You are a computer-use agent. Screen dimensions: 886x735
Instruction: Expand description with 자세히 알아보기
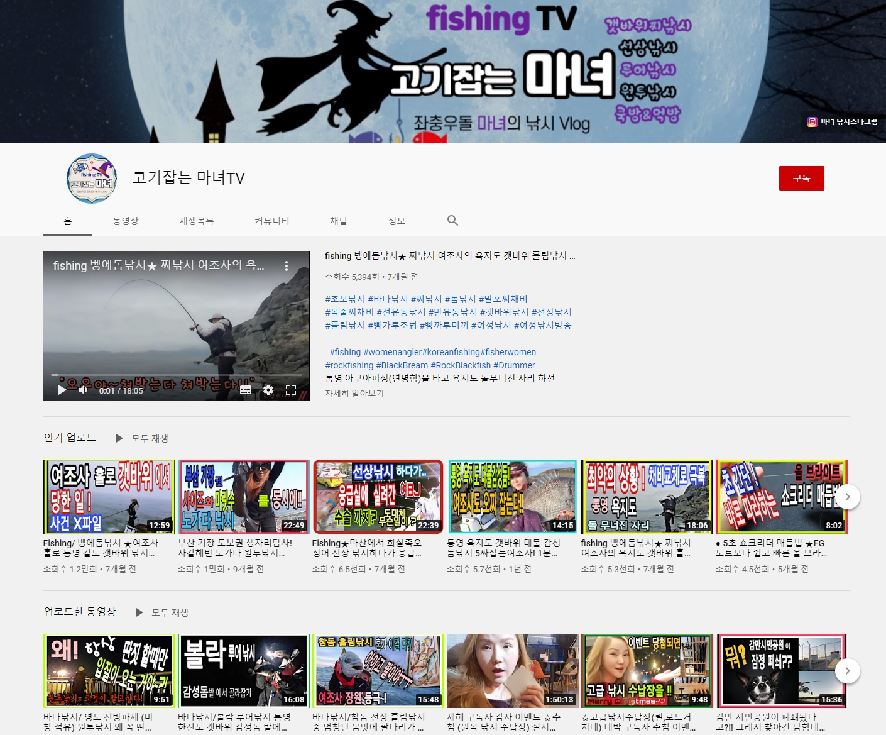coord(354,394)
